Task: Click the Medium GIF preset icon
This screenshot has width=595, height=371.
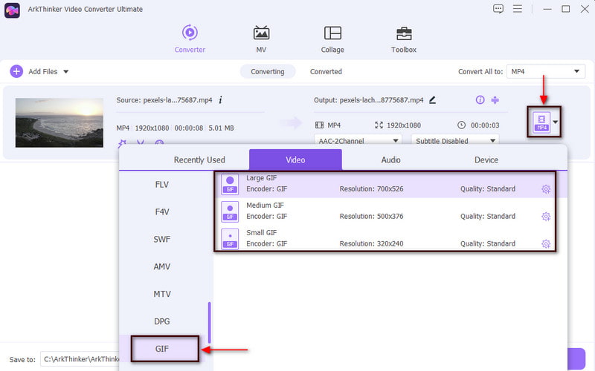Action: click(x=230, y=211)
